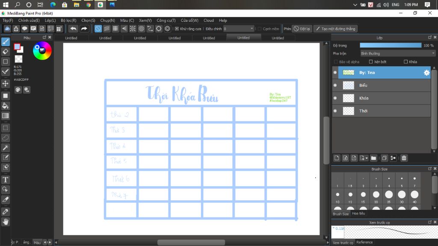438x246 pixels.
Task: Hide the Thời layer
Action: (335, 111)
